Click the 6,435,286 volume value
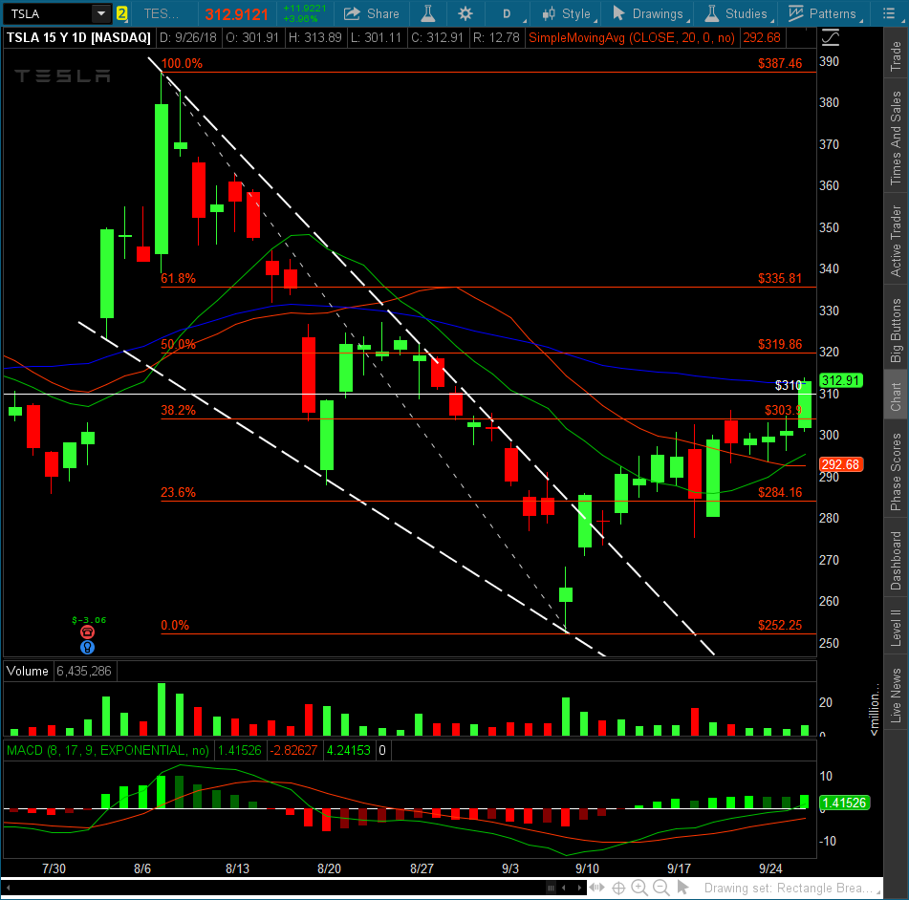The image size is (909, 900). coord(84,671)
